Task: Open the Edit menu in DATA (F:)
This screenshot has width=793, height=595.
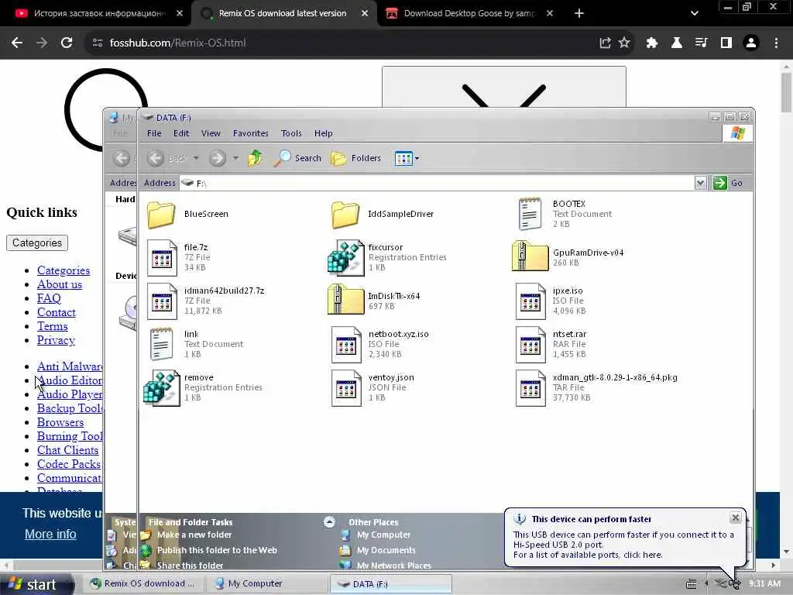Action: coord(181,133)
